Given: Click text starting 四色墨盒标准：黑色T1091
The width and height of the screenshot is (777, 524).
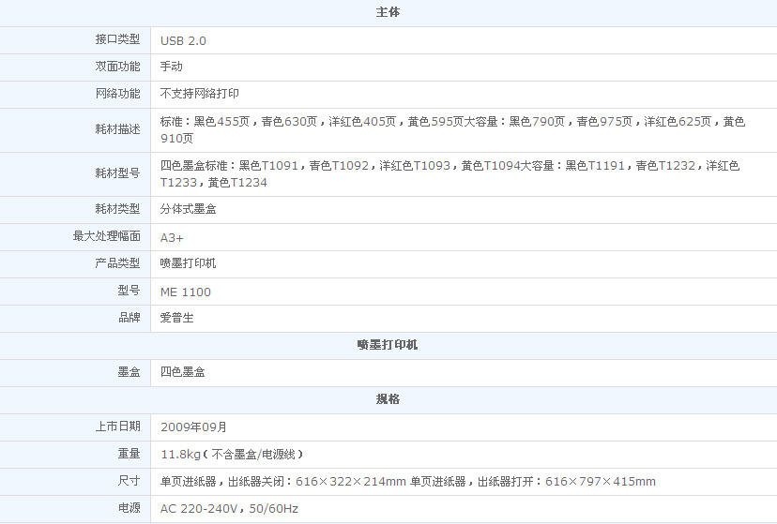Looking at the screenshot, I should (x=449, y=173).
